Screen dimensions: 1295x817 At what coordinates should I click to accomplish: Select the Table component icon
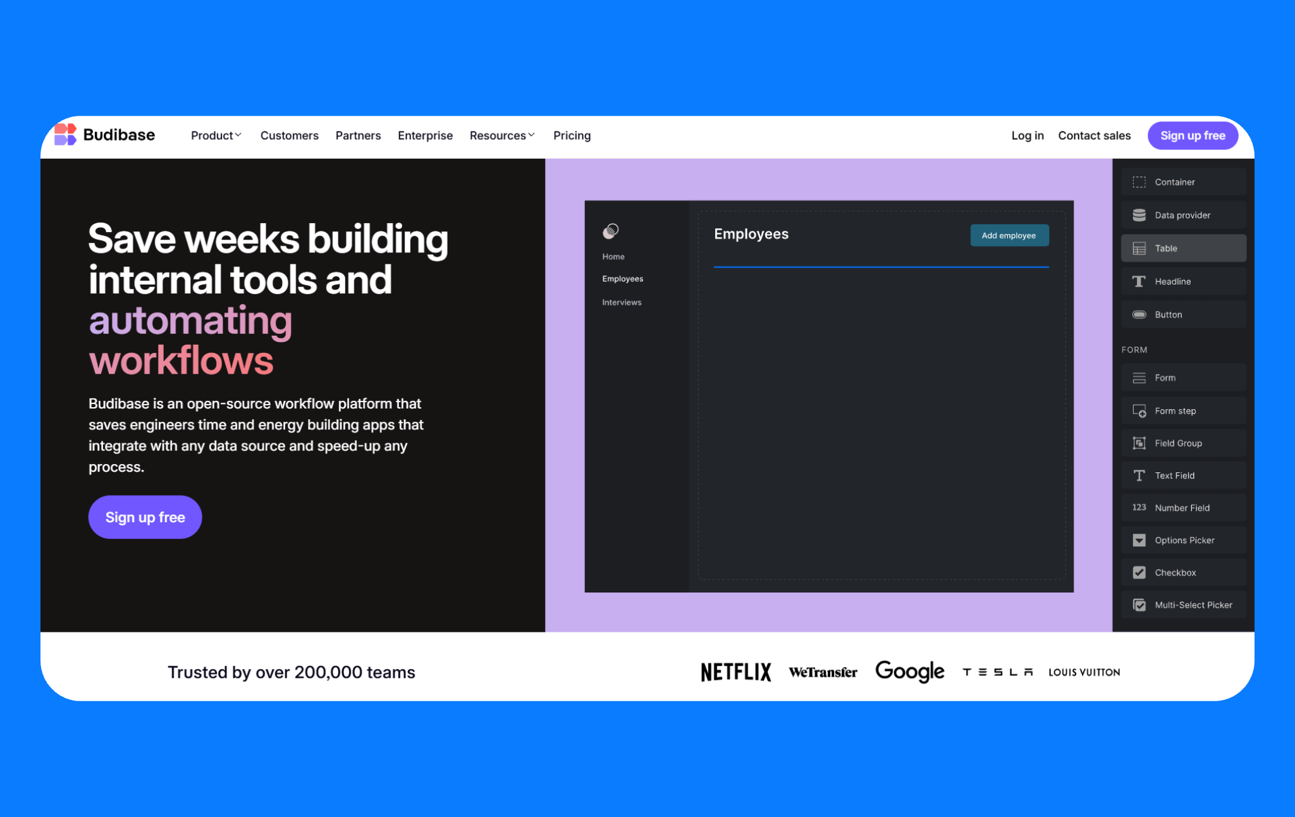1139,249
